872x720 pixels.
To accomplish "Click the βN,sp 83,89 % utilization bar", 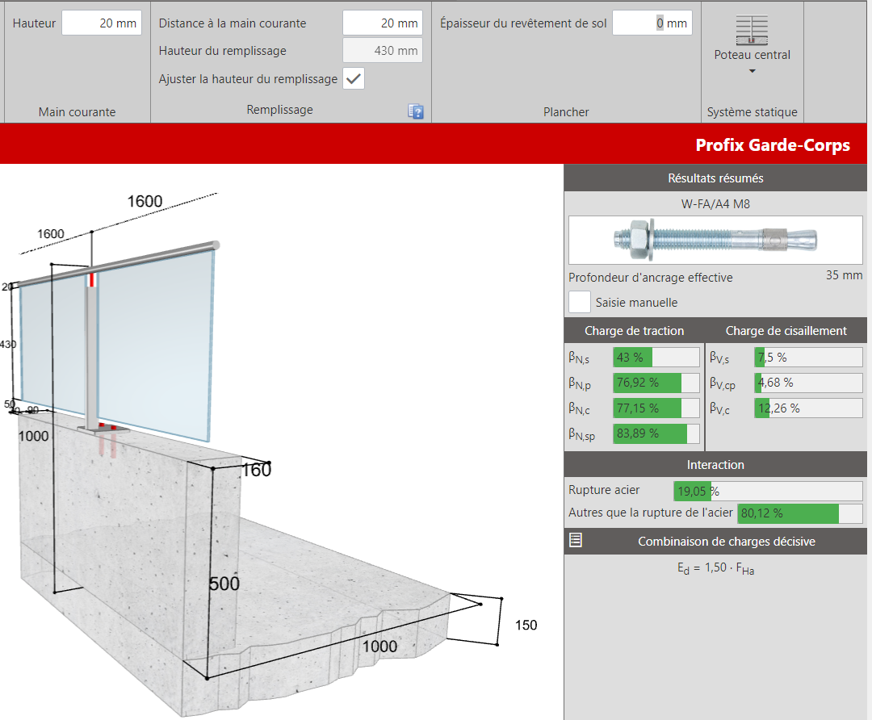I will [656, 433].
